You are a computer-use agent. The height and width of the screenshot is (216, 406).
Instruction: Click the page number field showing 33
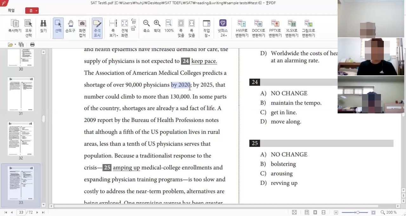pyautogui.click(x=21, y=213)
